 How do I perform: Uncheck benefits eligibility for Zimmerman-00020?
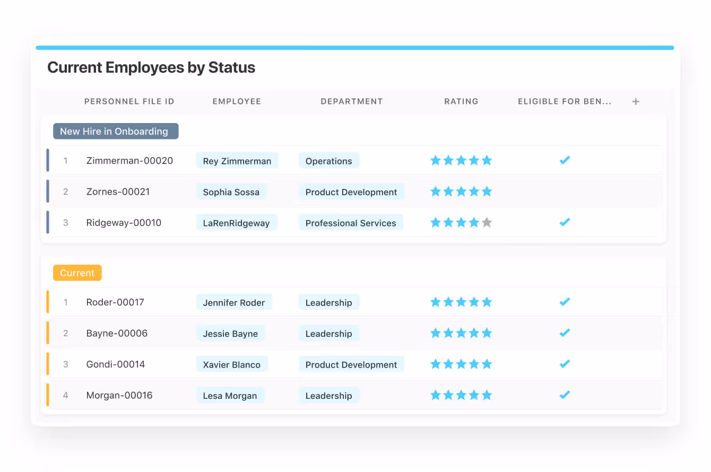click(x=565, y=160)
